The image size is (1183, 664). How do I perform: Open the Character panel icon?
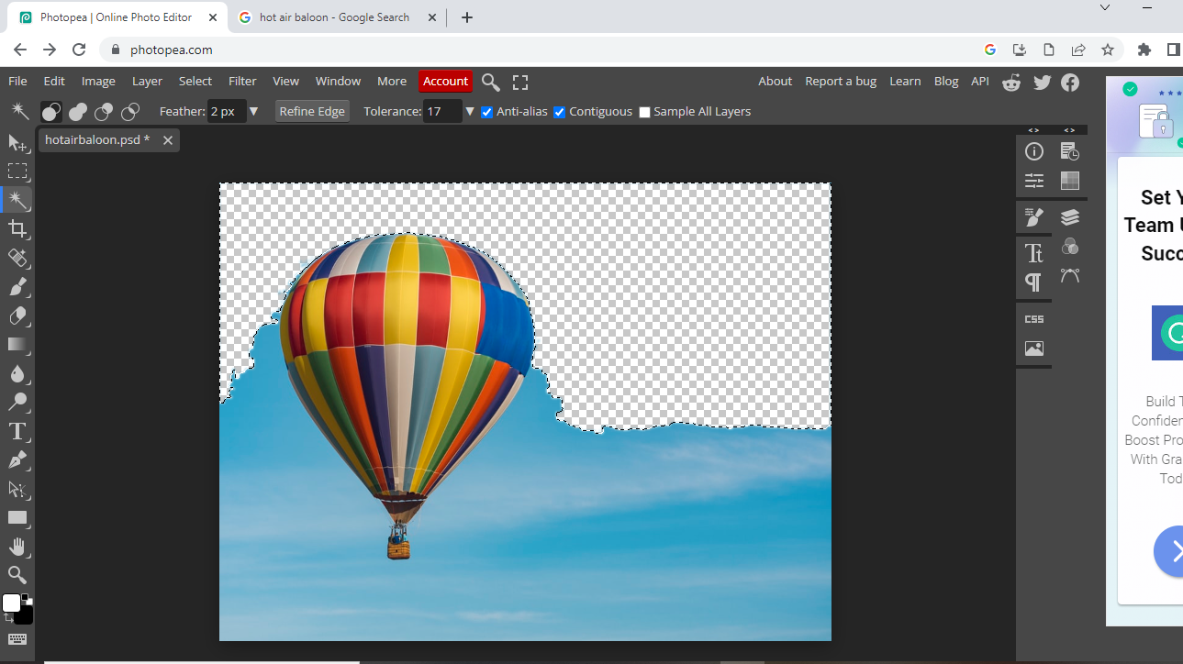tap(1034, 253)
